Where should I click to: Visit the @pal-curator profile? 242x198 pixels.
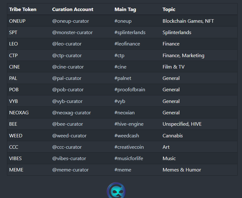point(67,78)
